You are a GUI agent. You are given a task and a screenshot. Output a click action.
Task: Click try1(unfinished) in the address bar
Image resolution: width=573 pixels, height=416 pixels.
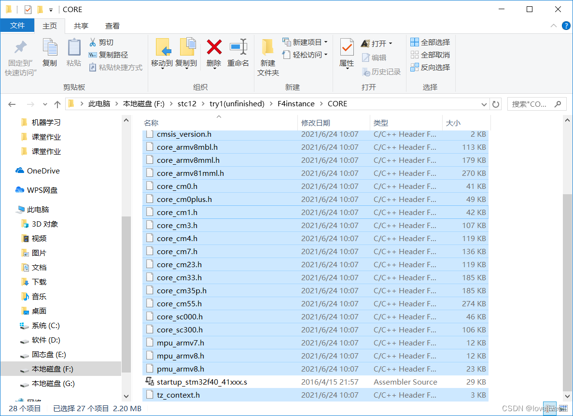237,104
